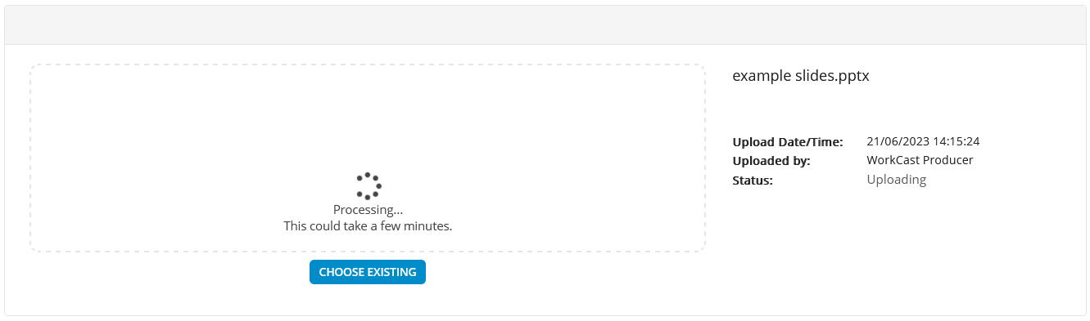Screen dimensions: 1090x321
Task: Select the example slides.pptx file name
Action: 800,76
